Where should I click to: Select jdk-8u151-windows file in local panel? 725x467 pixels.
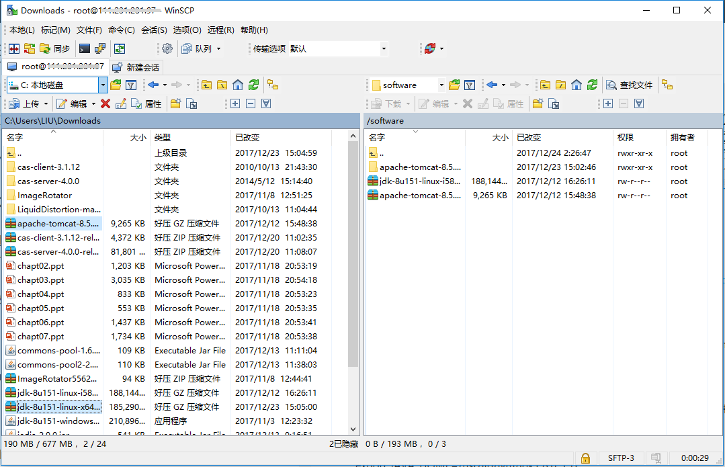coord(58,421)
